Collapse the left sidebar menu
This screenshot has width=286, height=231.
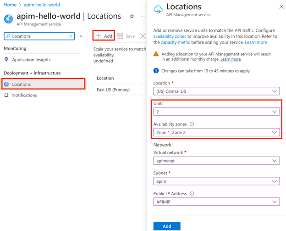pyautogui.click(x=81, y=36)
